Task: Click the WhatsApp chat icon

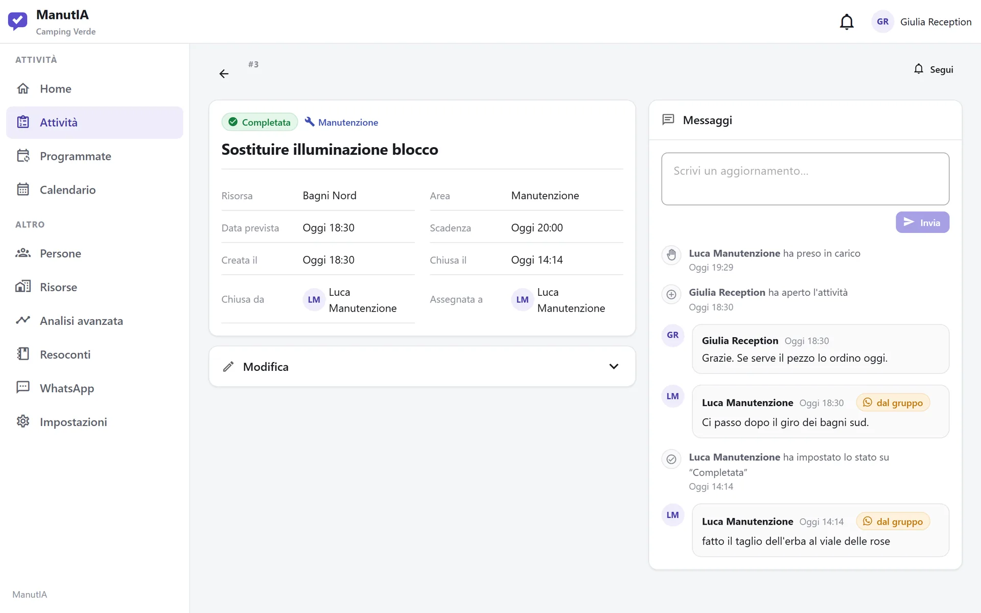Action: pyautogui.click(x=23, y=388)
